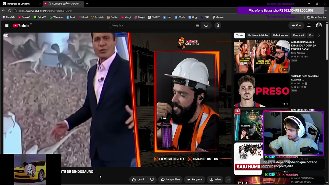329x185 pixels.
Task: Open the Cúpula bookmark
Action: click(x=180, y=17)
